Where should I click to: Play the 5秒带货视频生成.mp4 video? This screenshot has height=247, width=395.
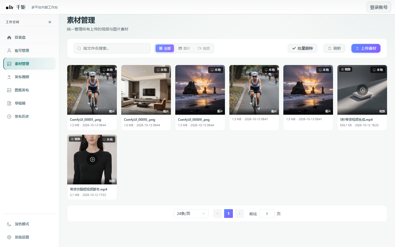click(x=362, y=90)
